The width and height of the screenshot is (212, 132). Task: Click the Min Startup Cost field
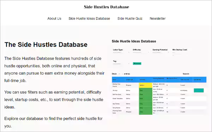[x=180, y=52]
